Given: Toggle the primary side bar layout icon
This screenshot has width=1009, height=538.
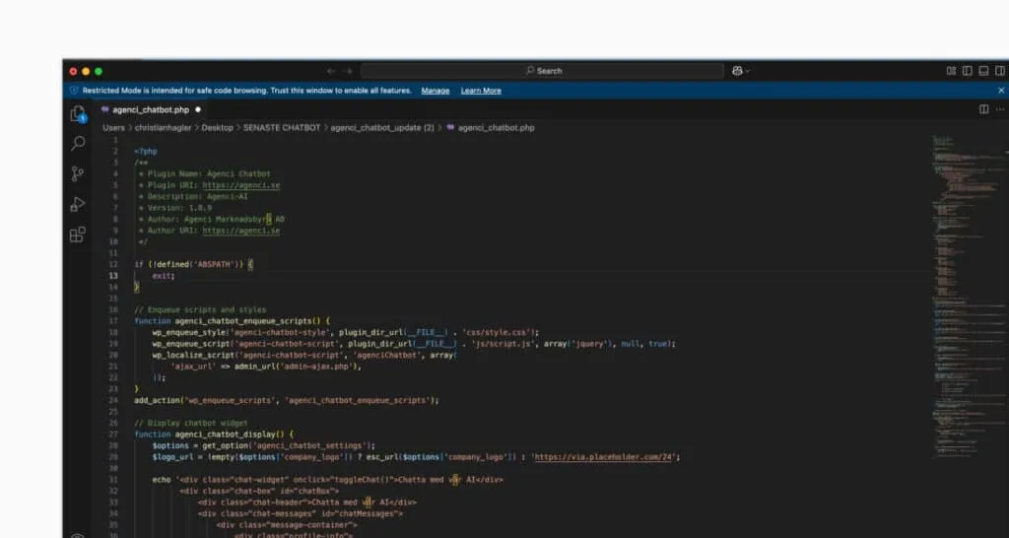Looking at the screenshot, I should (968, 71).
